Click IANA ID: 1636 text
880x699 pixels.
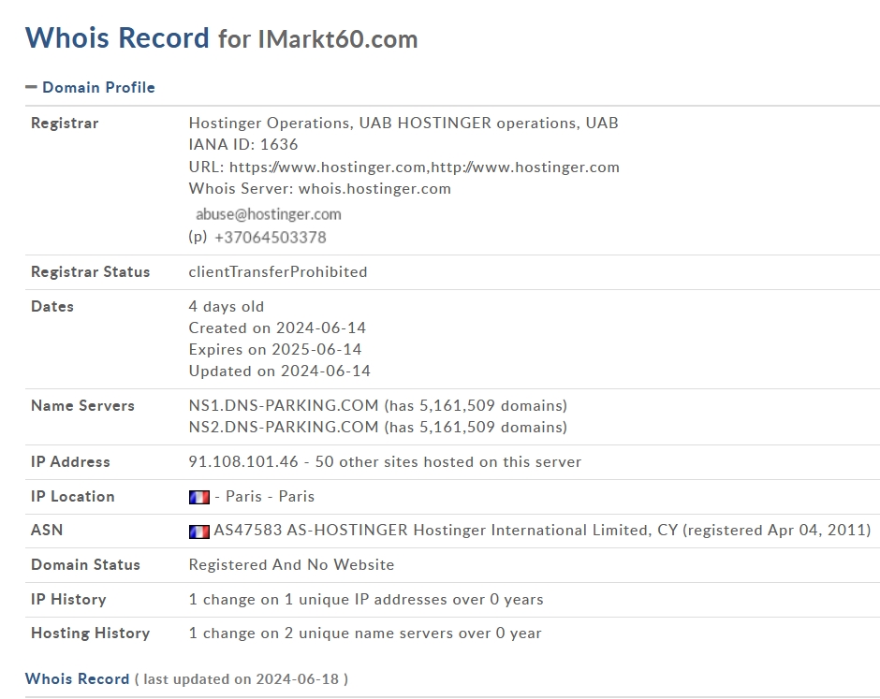point(243,144)
